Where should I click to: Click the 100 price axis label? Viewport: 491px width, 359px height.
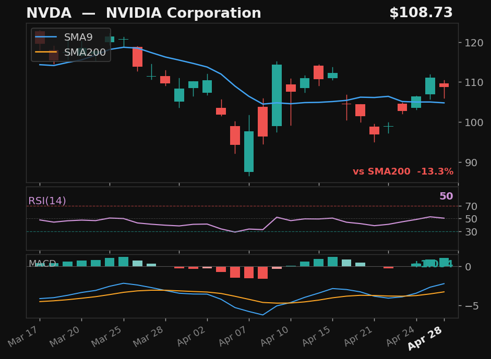point(474,122)
